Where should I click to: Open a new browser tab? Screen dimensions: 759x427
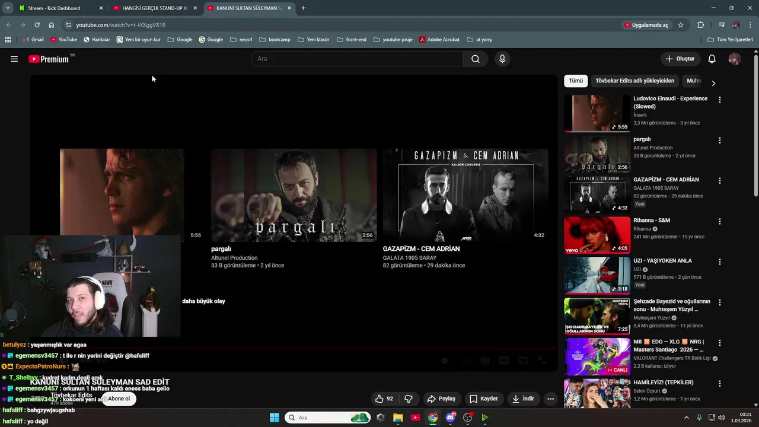(304, 8)
